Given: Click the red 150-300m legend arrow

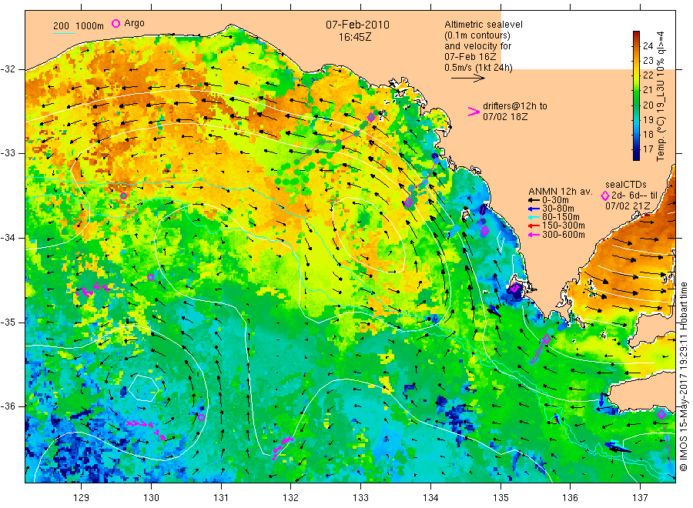Looking at the screenshot, I should [x=534, y=226].
